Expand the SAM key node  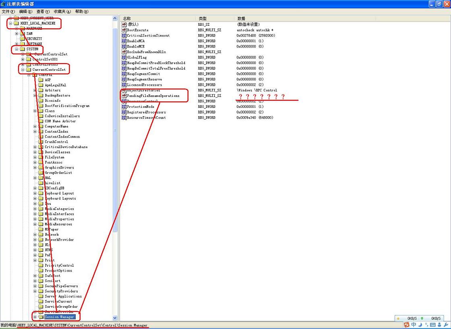[x=17, y=34]
